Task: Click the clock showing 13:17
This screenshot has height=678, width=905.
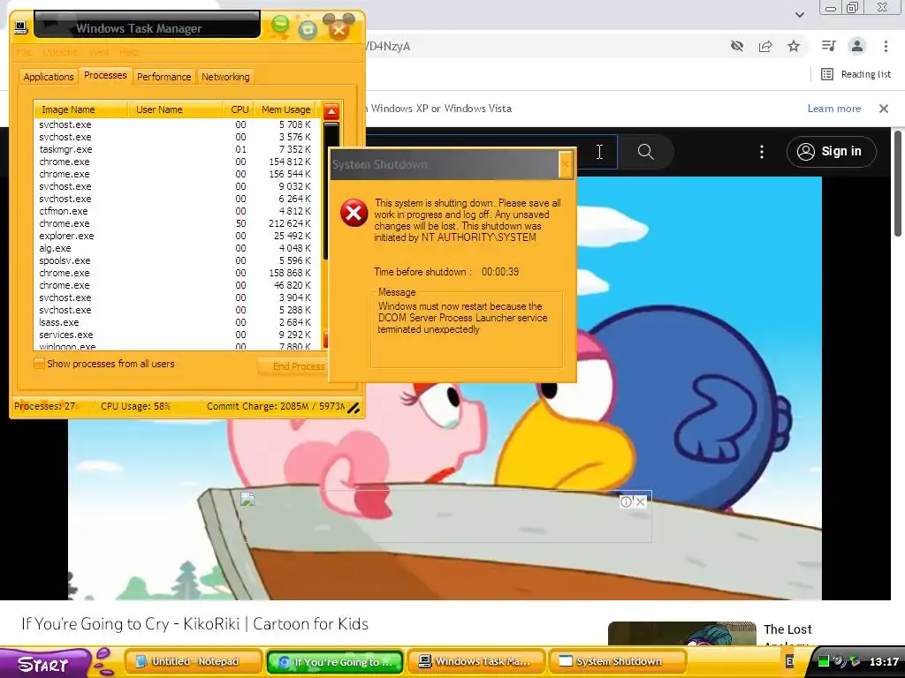Action: click(x=884, y=662)
